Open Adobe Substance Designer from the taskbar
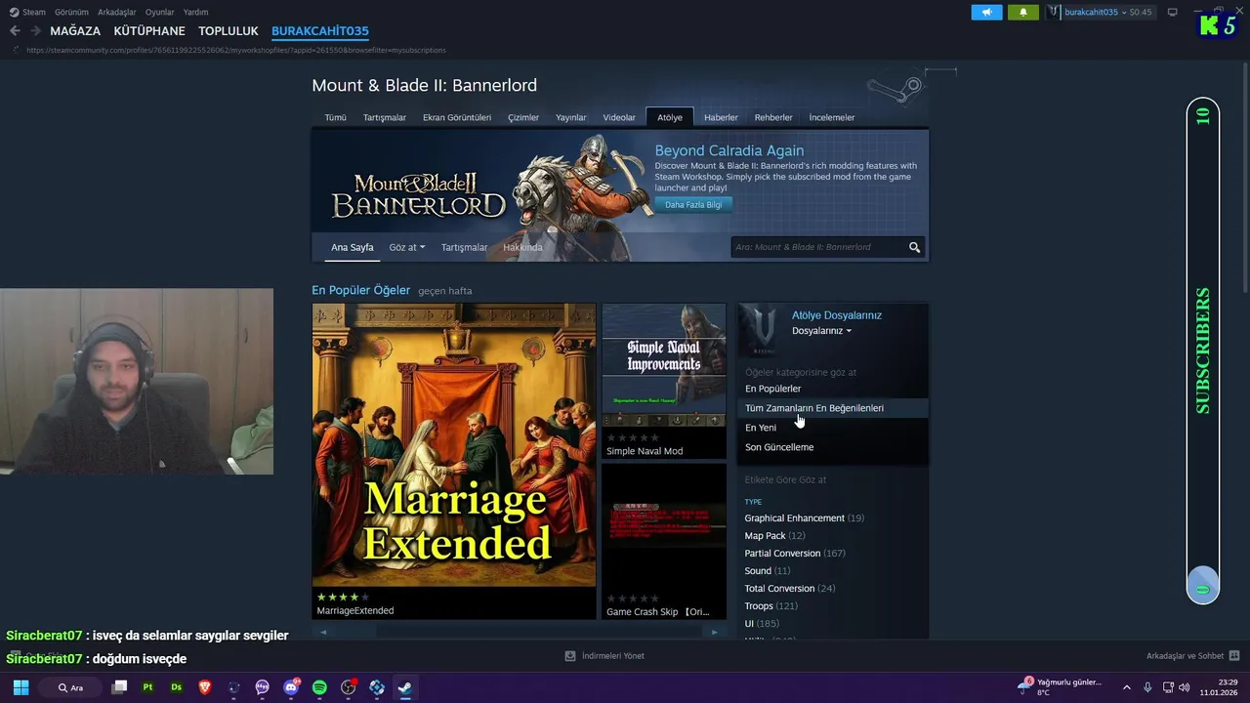The image size is (1250, 703). click(x=177, y=687)
